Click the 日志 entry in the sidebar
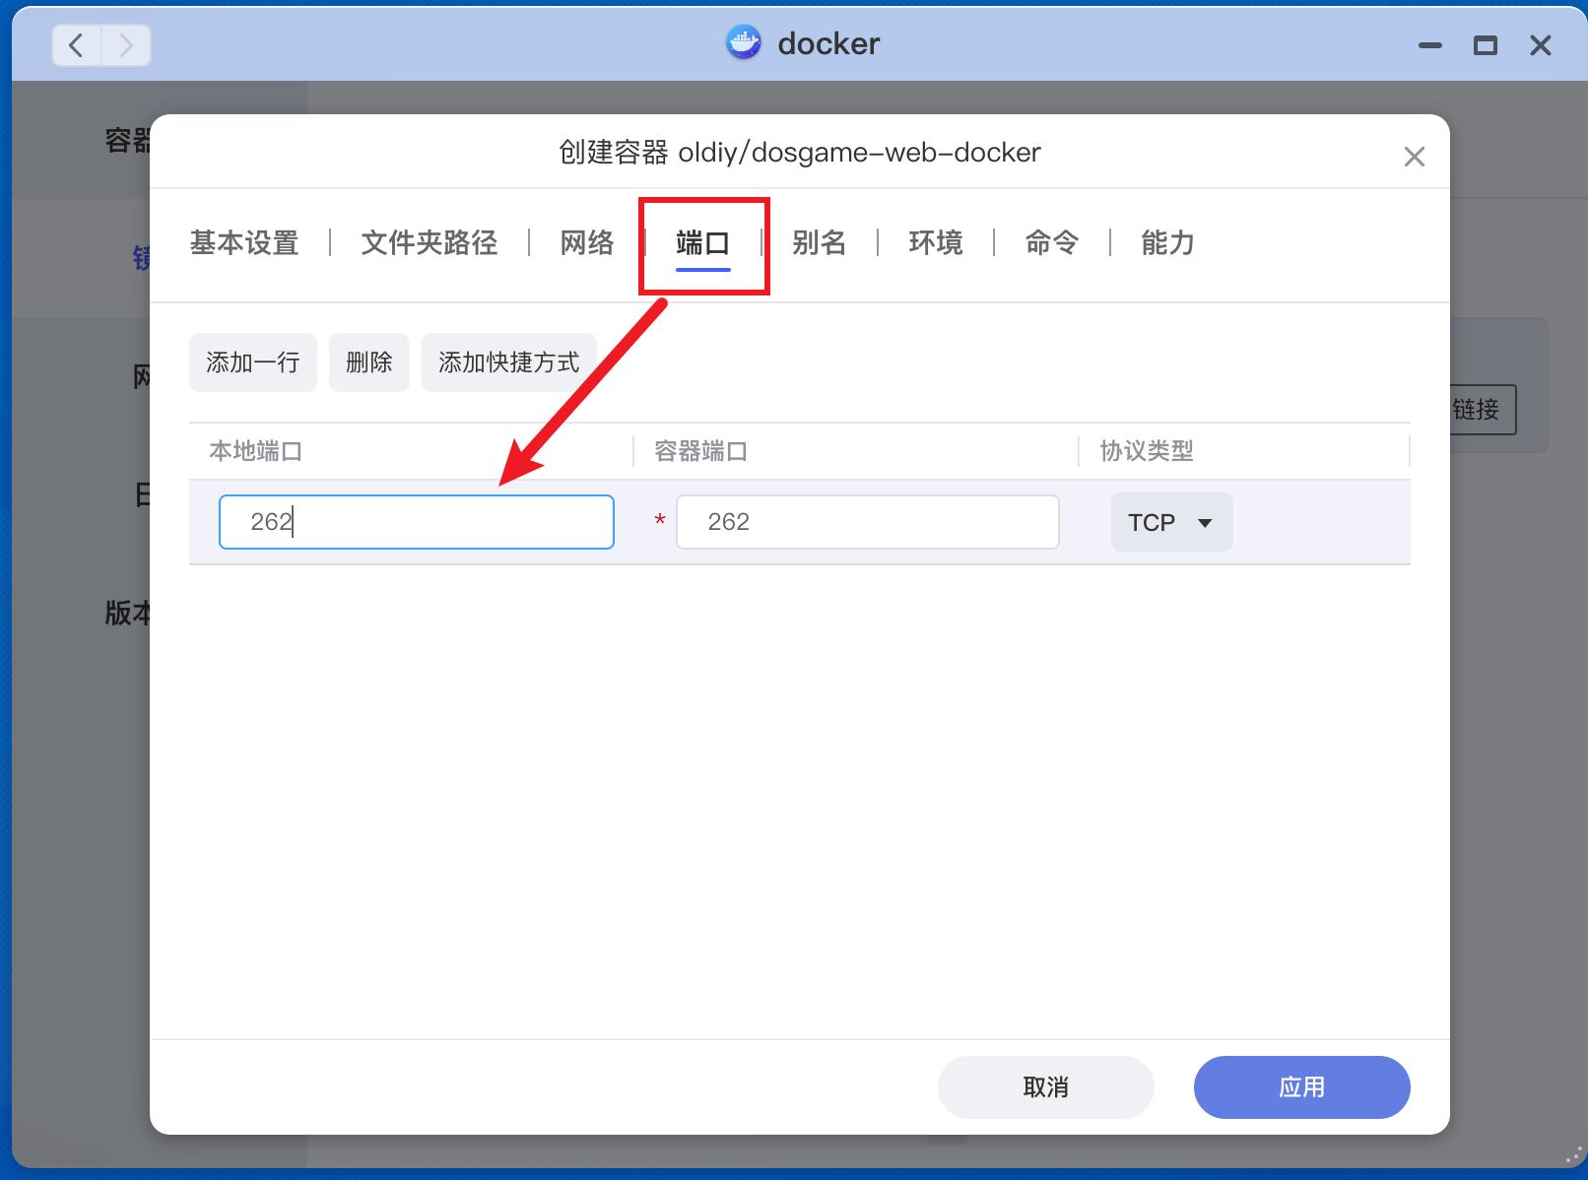The image size is (1588, 1180). [x=133, y=494]
